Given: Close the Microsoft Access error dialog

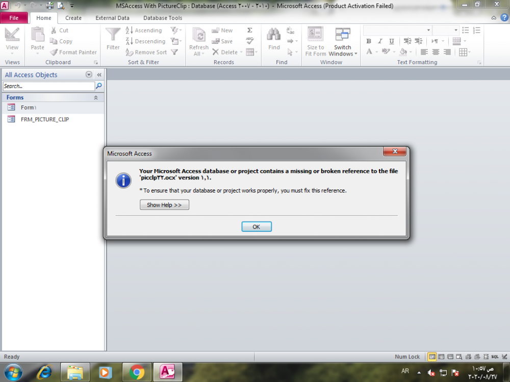Looking at the screenshot, I should coord(395,151).
